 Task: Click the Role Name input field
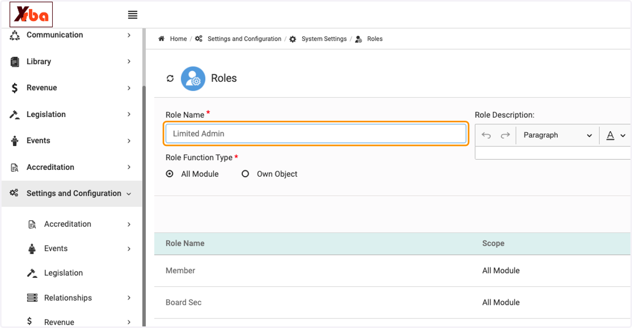tap(316, 134)
